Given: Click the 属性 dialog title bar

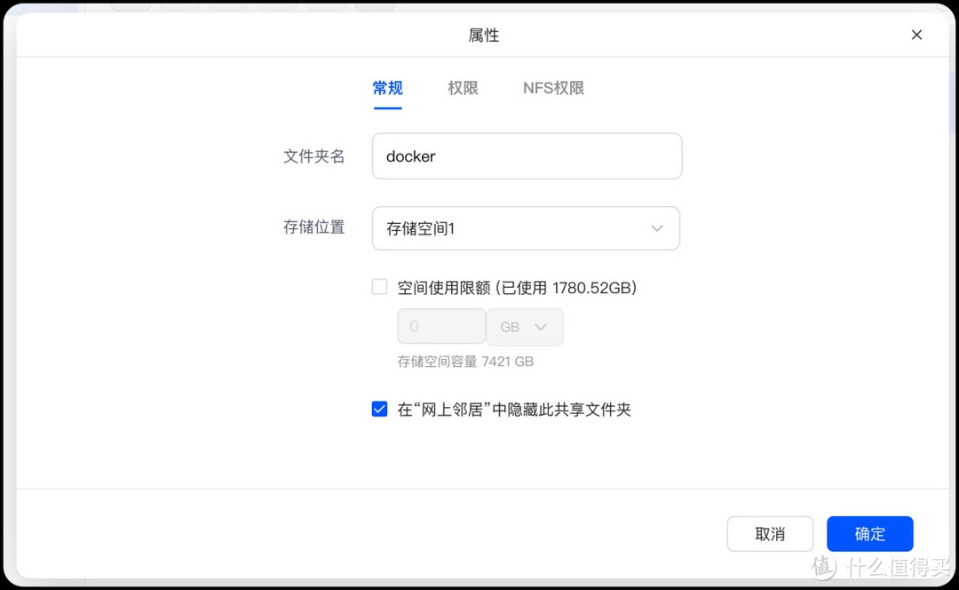Looking at the screenshot, I should pyautogui.click(x=484, y=35).
